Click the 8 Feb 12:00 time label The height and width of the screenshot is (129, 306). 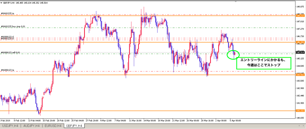pos(20,120)
